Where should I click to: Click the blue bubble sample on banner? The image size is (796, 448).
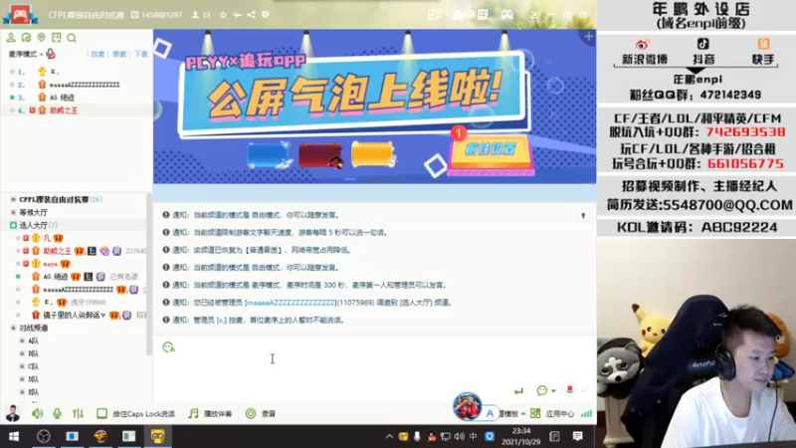(269, 155)
